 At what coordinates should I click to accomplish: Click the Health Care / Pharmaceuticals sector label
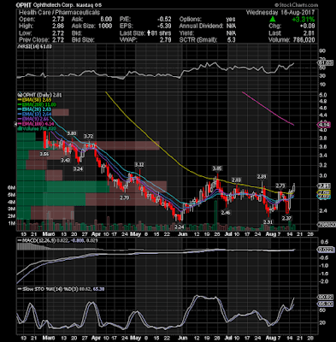59,12
